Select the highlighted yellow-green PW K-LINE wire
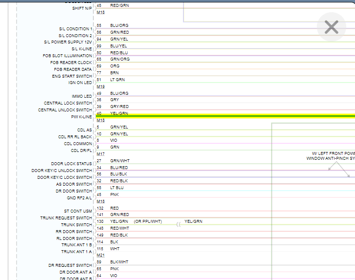The width and height of the screenshot is (355, 280). coord(225,116)
